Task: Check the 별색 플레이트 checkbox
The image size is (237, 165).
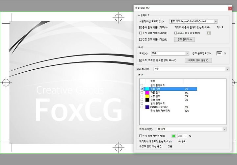Action: tap(142, 103)
